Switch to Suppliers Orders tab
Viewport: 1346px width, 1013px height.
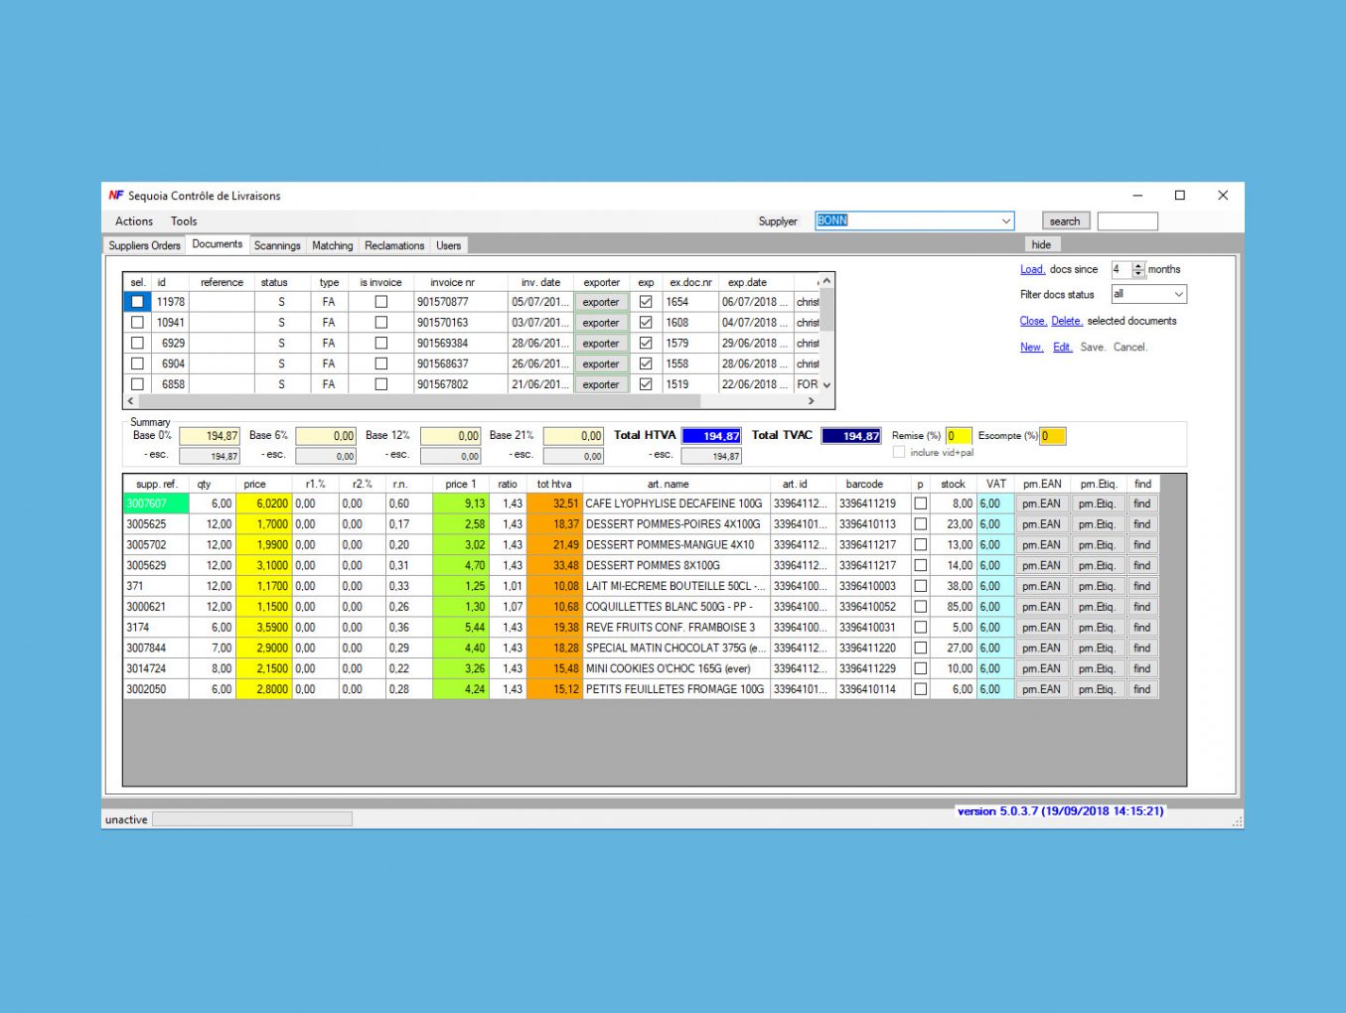pyautogui.click(x=145, y=245)
